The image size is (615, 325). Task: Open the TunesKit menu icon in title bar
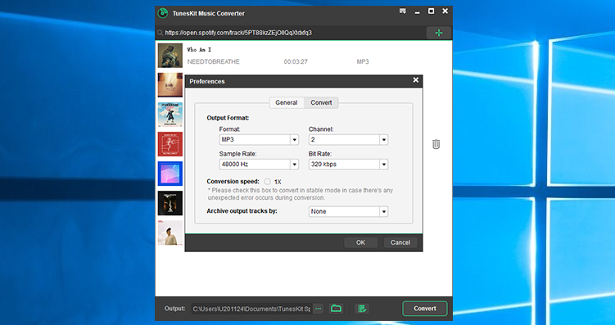point(402,11)
